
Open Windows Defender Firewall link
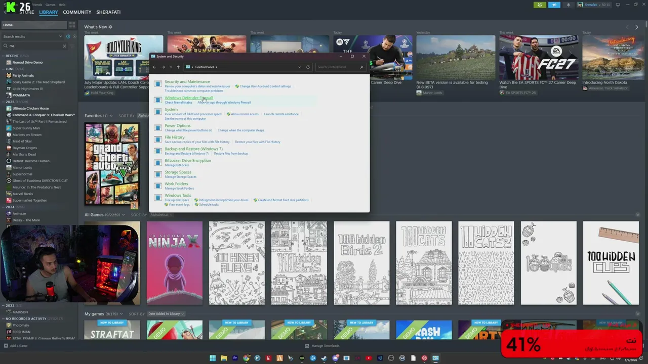coord(189,98)
